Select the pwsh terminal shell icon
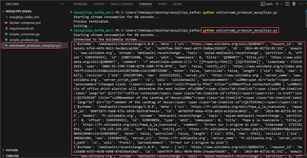This screenshot has width=307, height=158. (263, 4)
